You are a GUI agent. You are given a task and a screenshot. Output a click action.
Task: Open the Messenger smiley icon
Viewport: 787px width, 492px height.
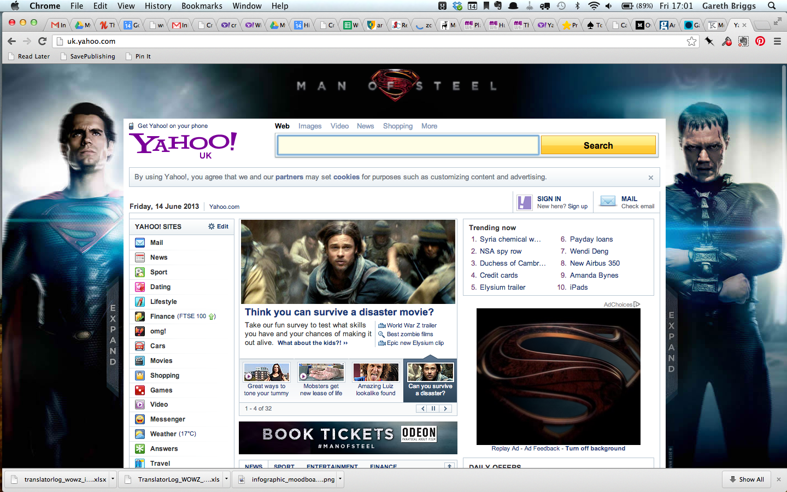pyautogui.click(x=140, y=419)
